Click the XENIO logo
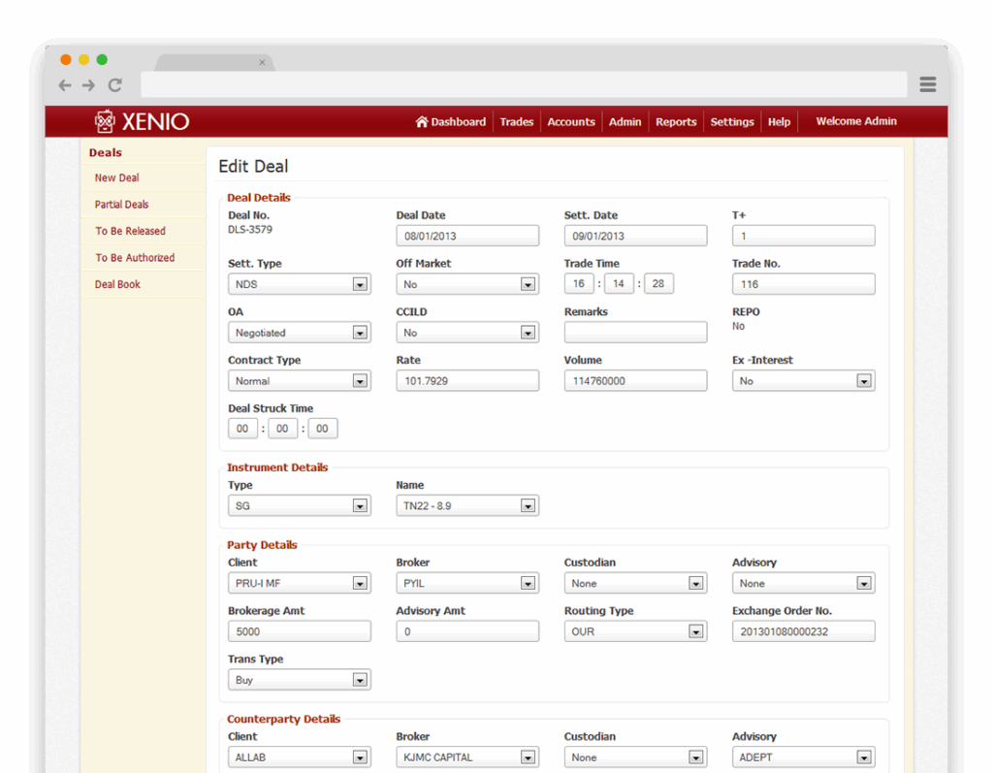The width and height of the screenshot is (993, 773). tap(142, 121)
